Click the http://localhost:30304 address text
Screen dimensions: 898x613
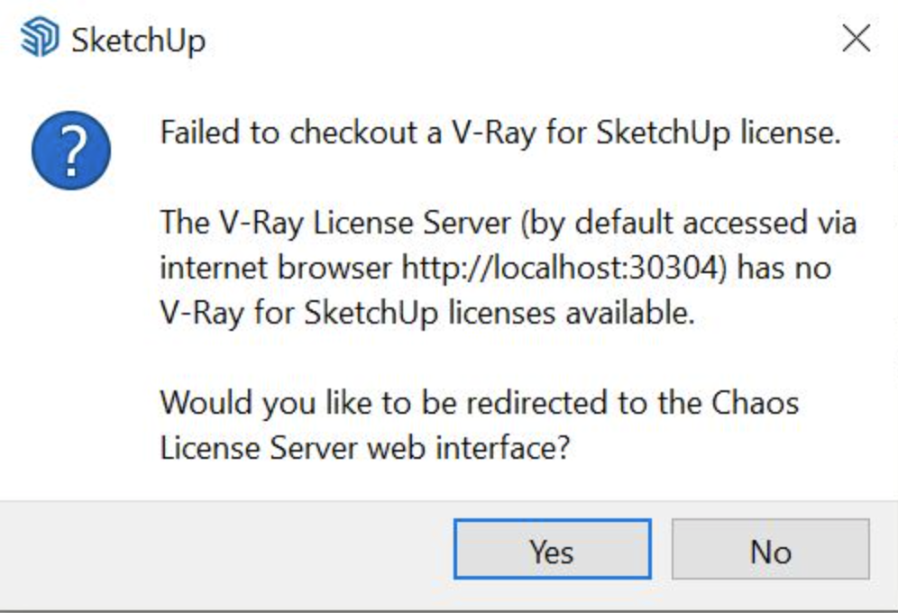(x=560, y=268)
